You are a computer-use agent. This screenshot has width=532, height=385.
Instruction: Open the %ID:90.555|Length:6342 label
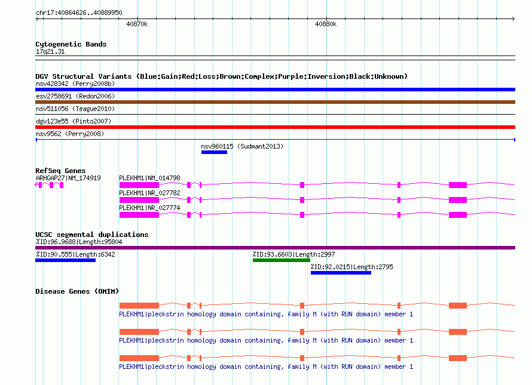pos(75,254)
